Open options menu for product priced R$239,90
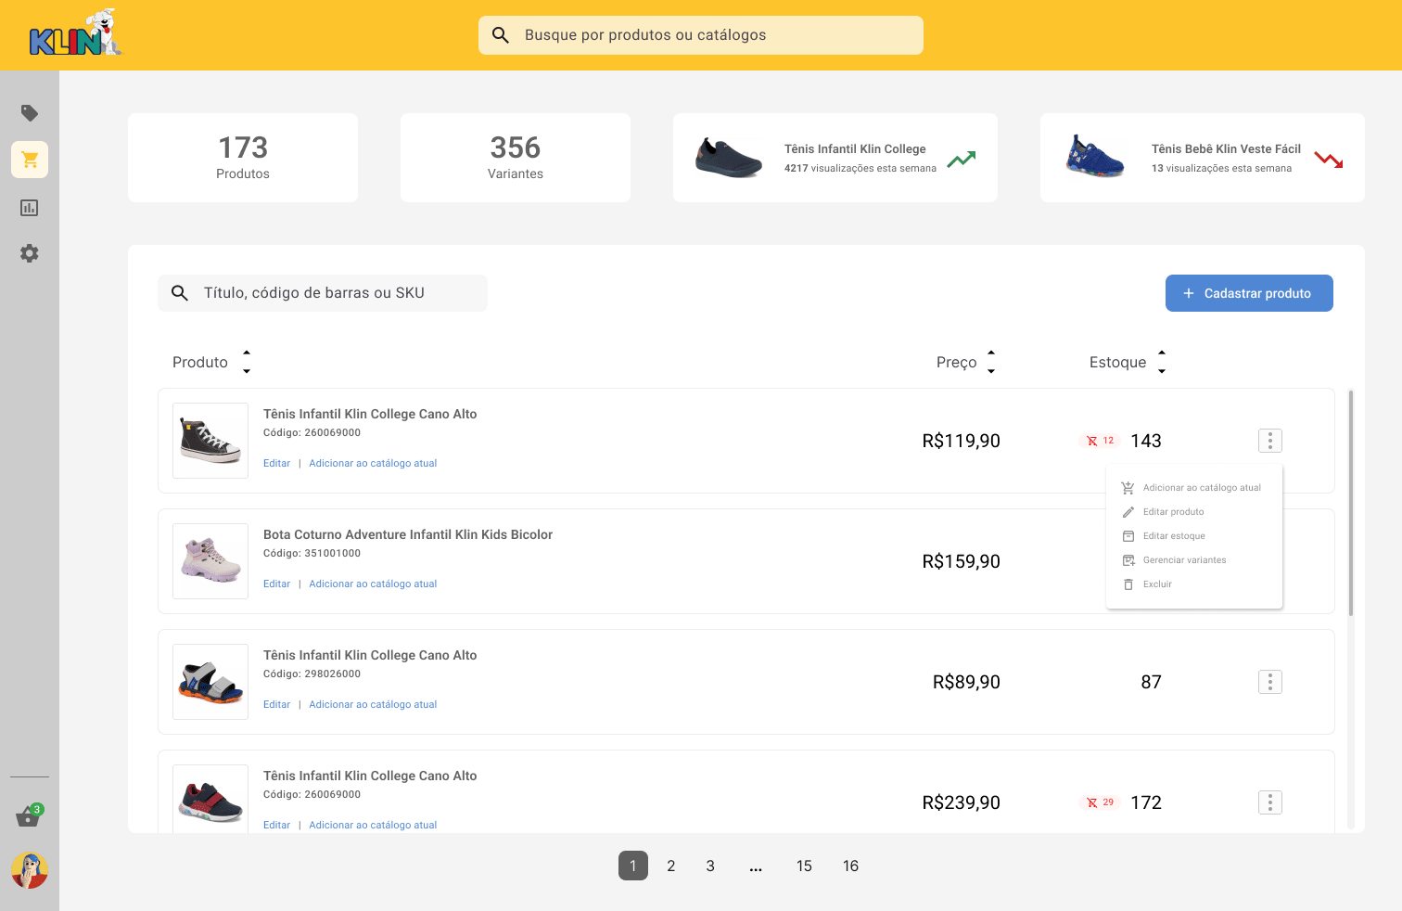The height and width of the screenshot is (911, 1402). click(x=1270, y=802)
